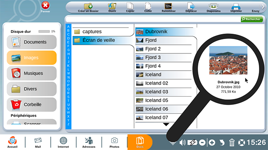Select the Fjord 4 image
268x150 pixels.
tap(164, 66)
